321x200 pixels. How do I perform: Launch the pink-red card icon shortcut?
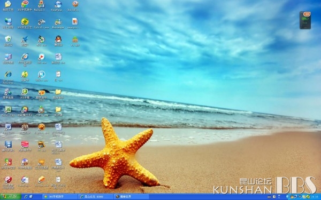coord(25,145)
